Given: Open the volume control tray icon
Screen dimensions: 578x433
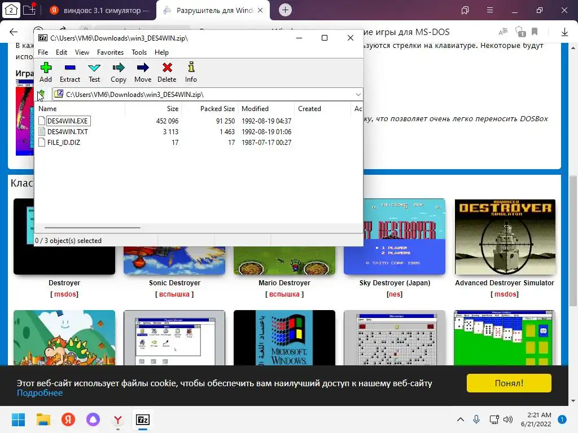Looking at the screenshot, I should pos(508,419).
